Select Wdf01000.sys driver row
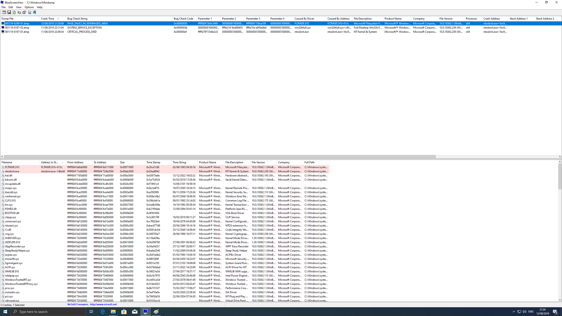The width and height of the screenshot is (562, 316). (165, 238)
